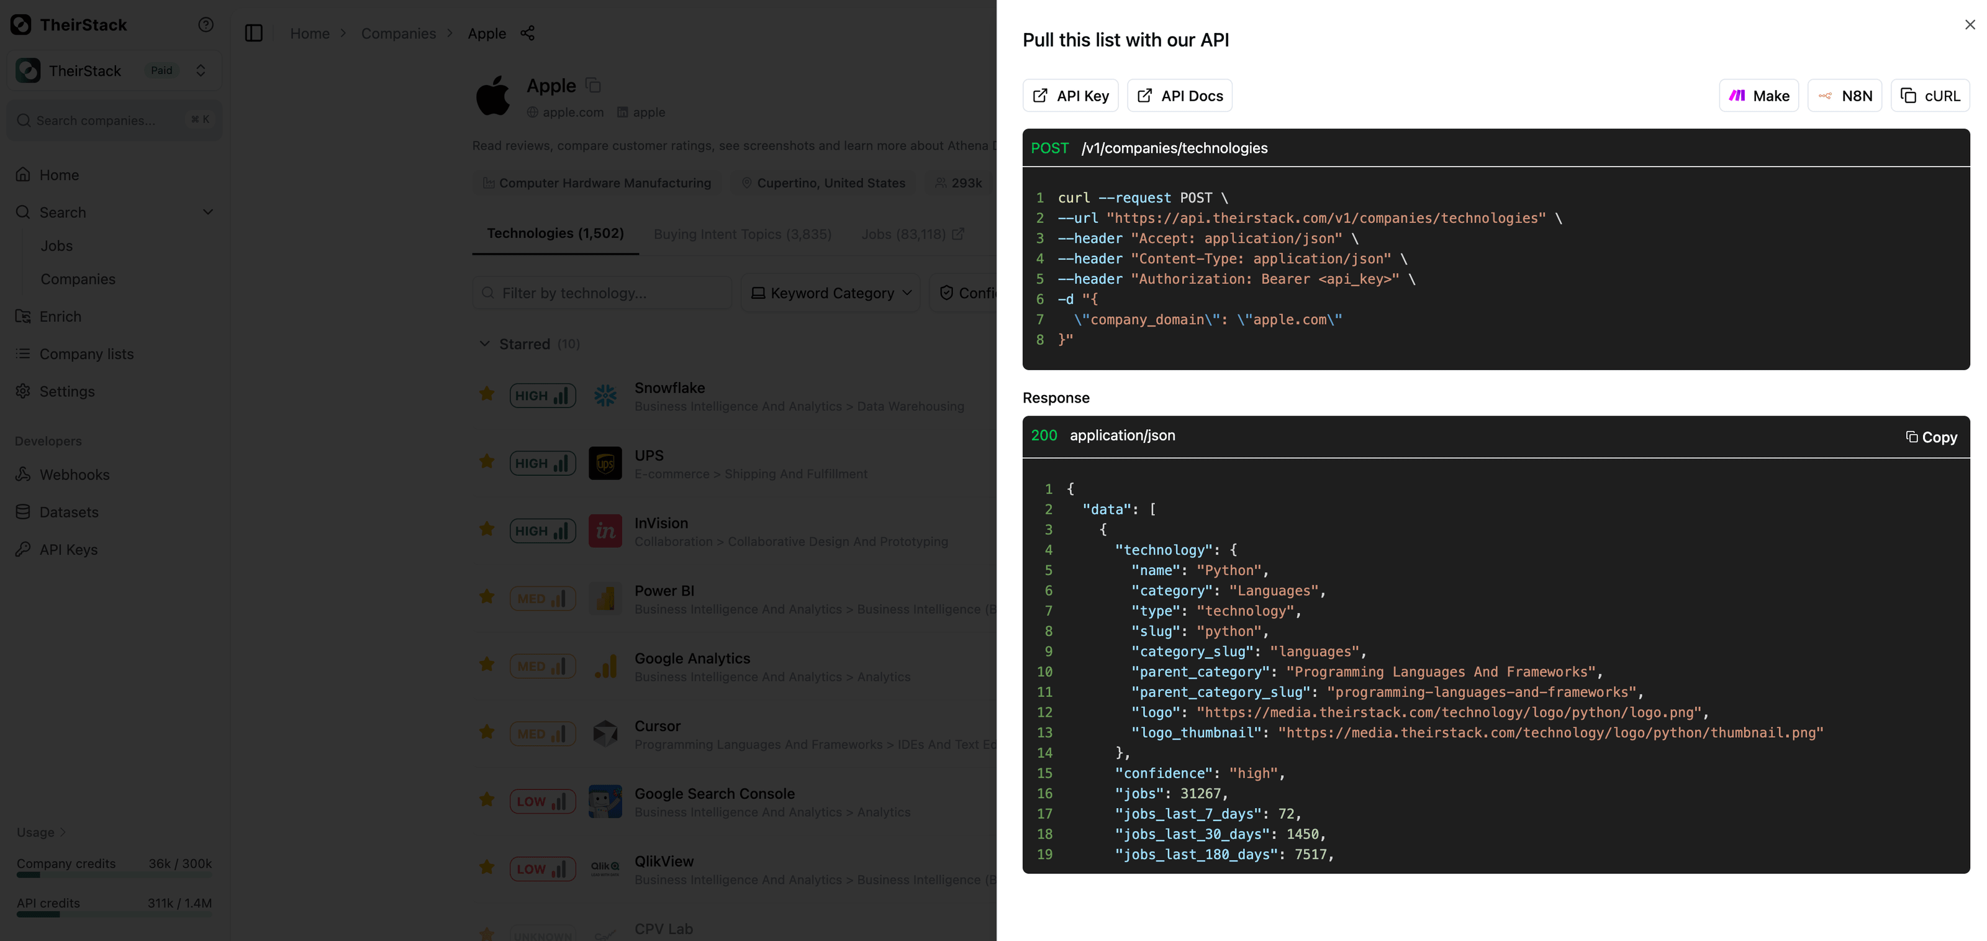The image size is (1987, 941).
Task: Click the Datasets database icon
Action: pos(23,511)
